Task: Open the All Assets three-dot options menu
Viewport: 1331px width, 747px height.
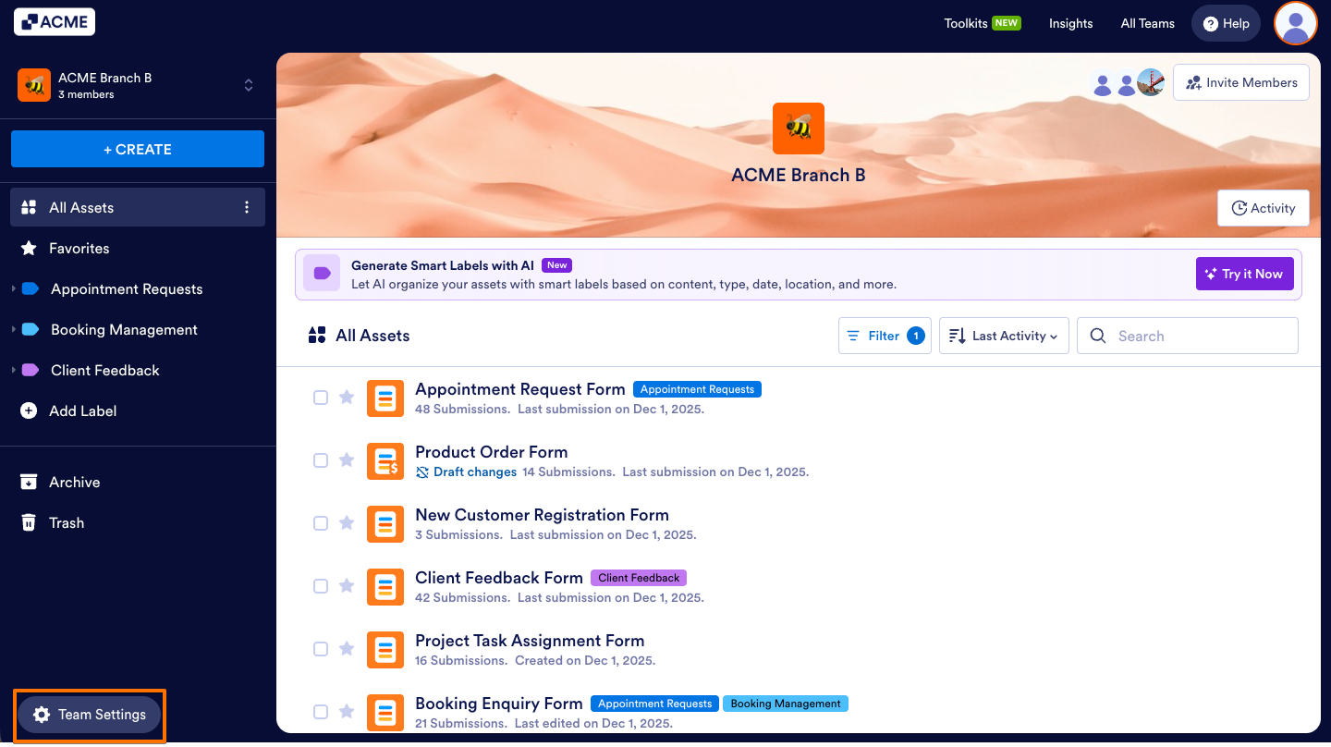Action: (x=247, y=207)
